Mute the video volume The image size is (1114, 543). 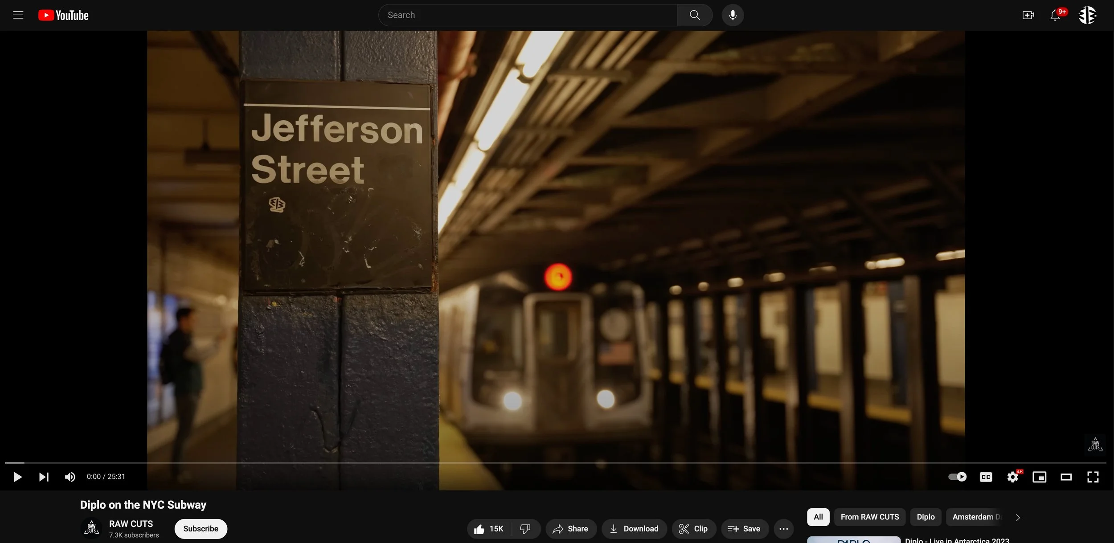pos(70,477)
